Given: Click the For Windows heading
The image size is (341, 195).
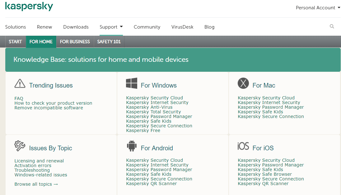Looking at the screenshot, I should 159,85.
